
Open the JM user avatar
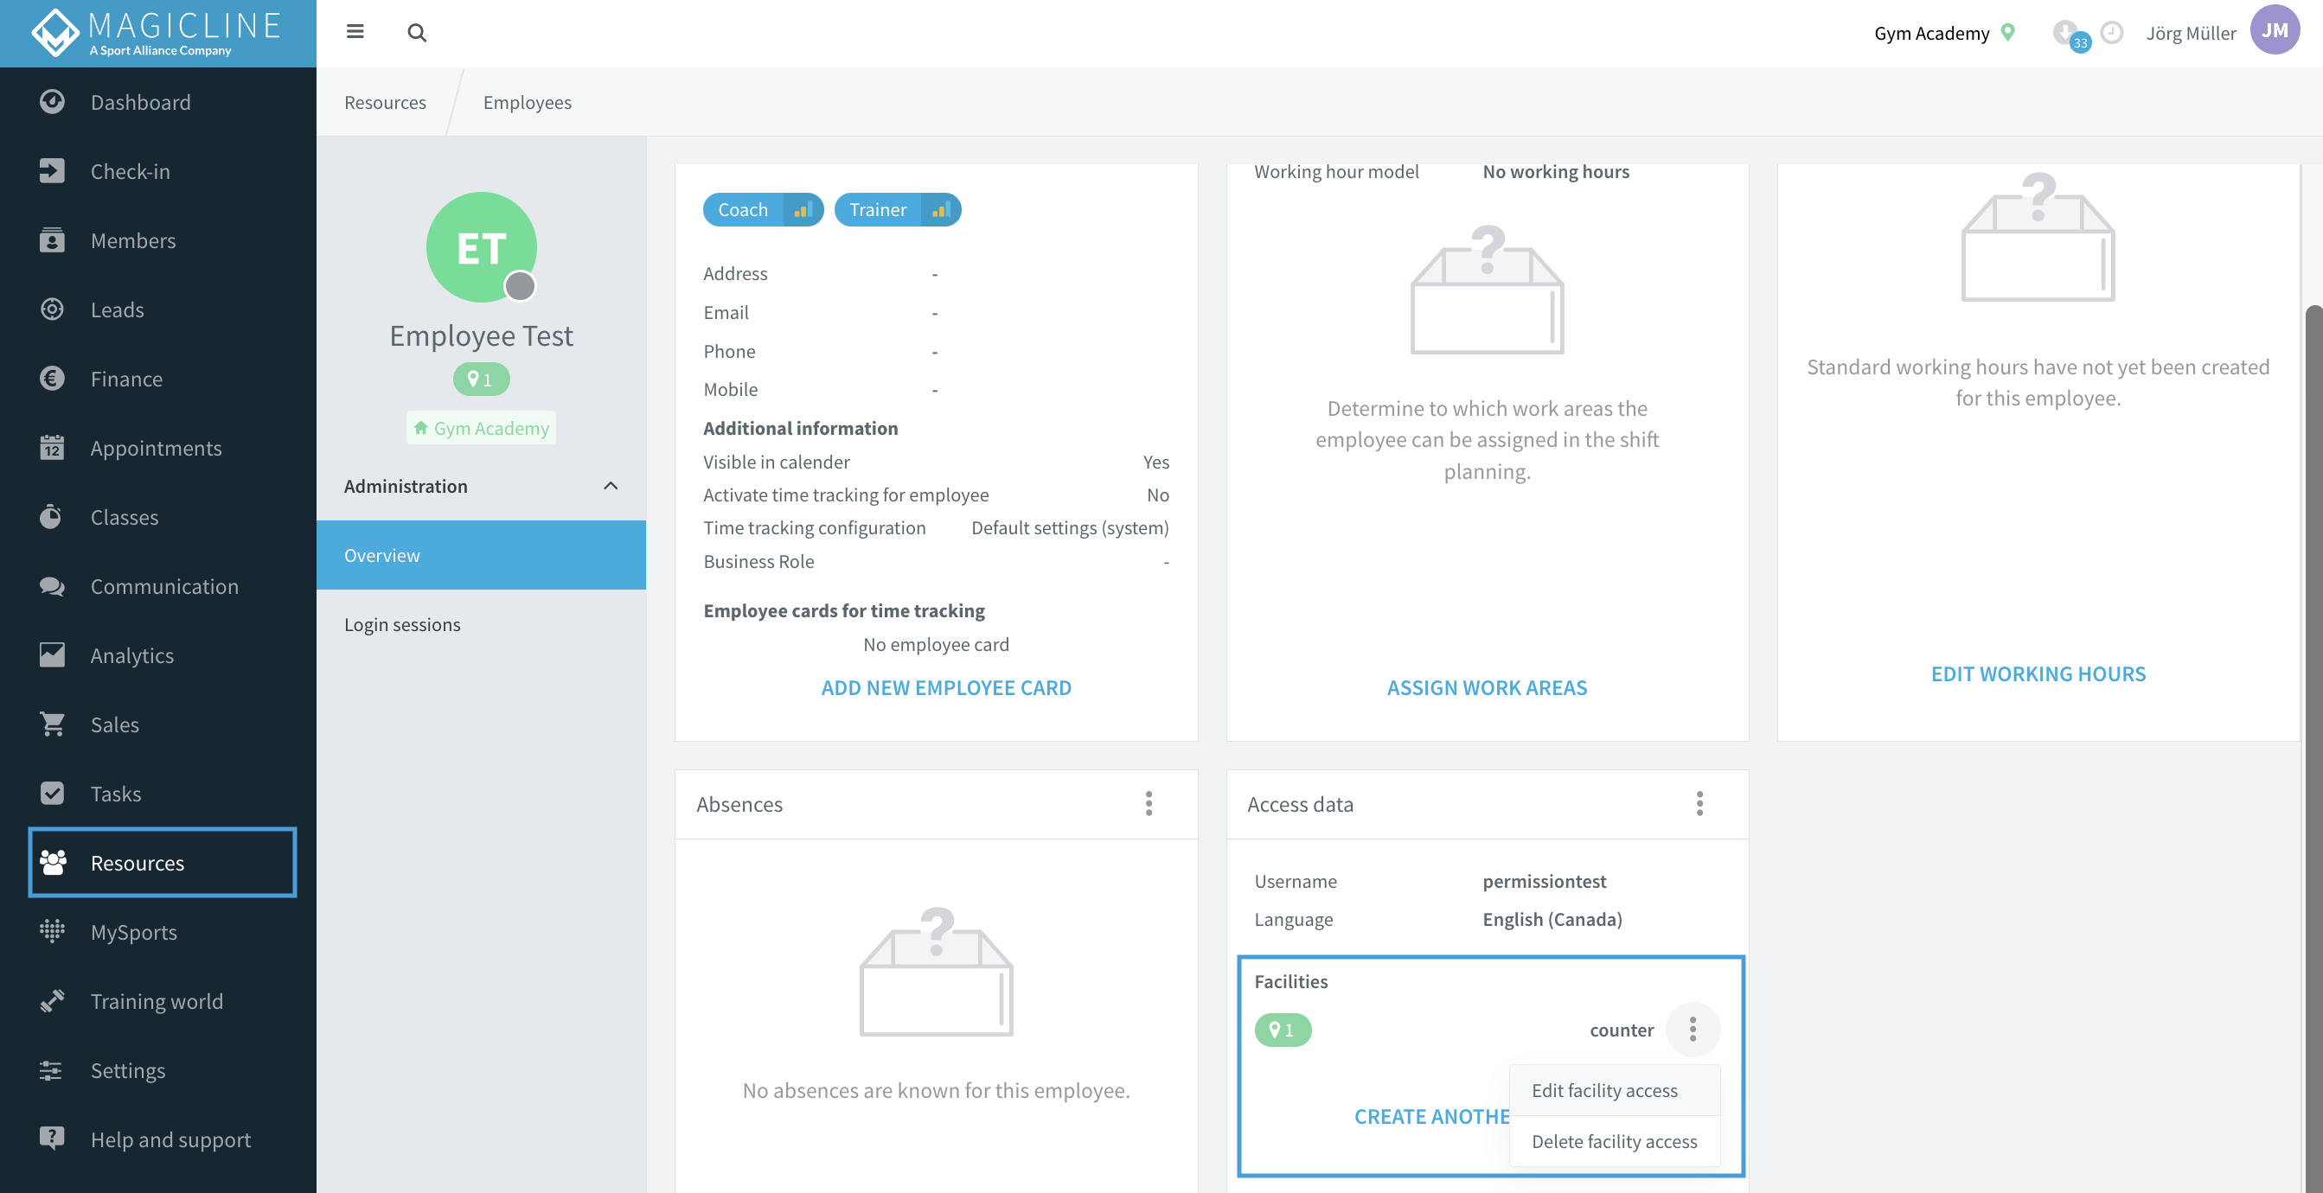click(x=2275, y=30)
